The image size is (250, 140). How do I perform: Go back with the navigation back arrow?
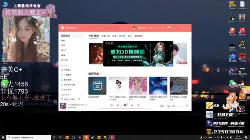(x=90, y=28)
